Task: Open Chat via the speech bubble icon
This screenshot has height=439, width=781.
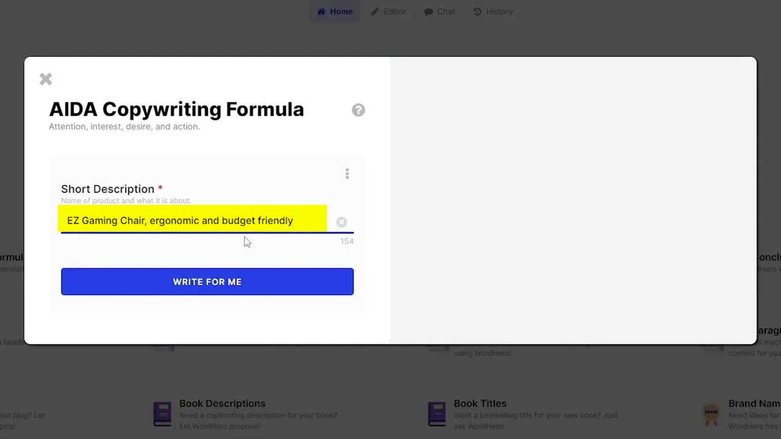Action: point(428,11)
